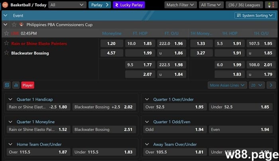Select Home Team Under 115.5 at 1.83
This screenshot has height=161, width=279.
click(104, 152)
